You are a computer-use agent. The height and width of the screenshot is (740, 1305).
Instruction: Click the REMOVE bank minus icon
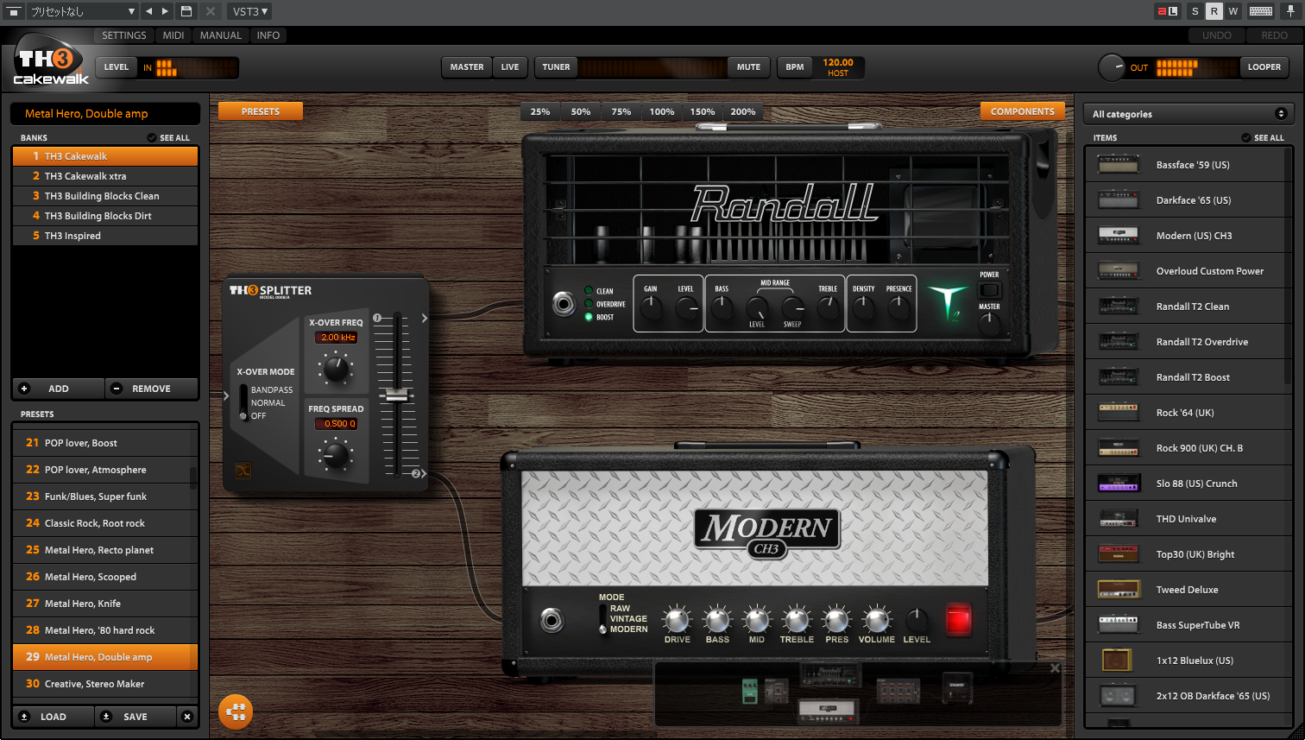[x=117, y=389]
